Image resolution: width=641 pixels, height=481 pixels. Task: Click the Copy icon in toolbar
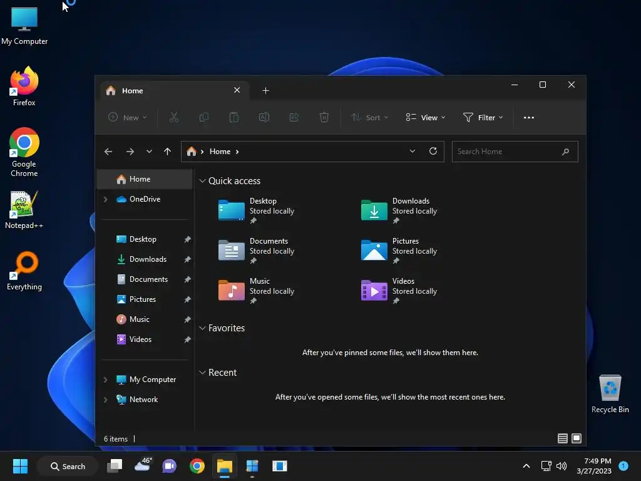(203, 117)
